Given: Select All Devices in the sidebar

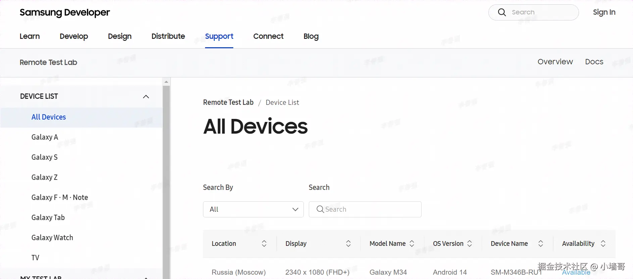Looking at the screenshot, I should pos(81,117).
